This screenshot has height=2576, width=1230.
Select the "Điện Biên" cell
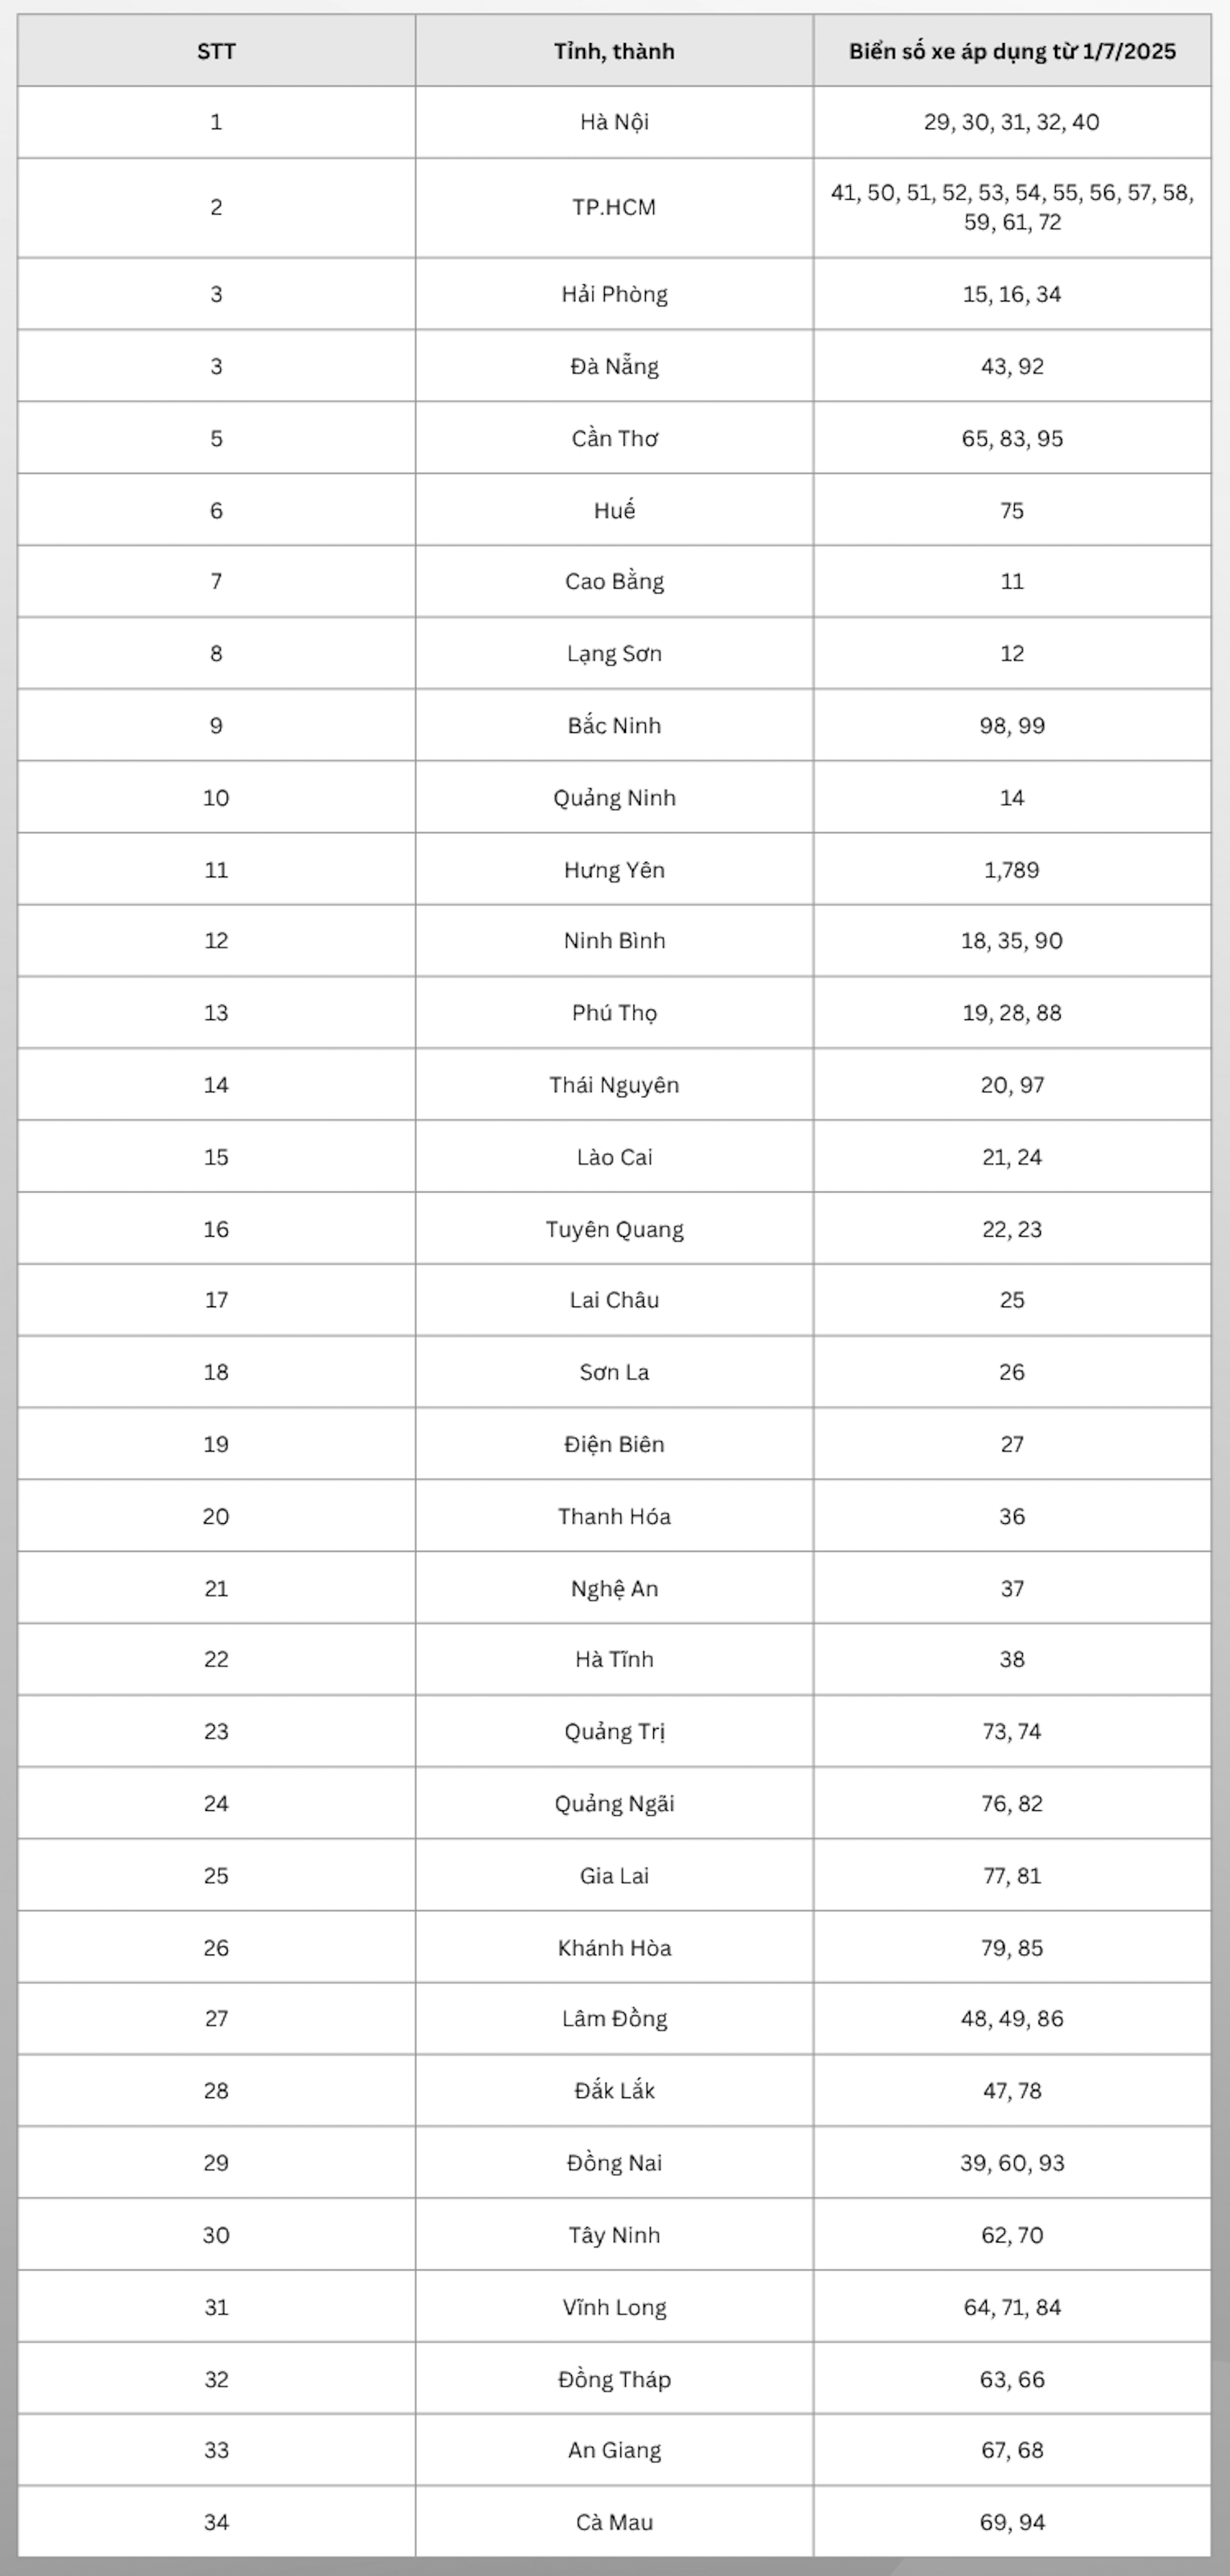click(614, 1443)
